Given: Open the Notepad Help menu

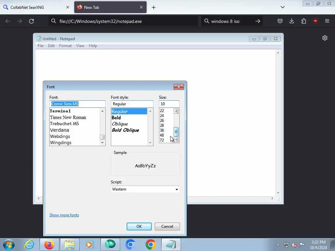Looking at the screenshot, I should (x=93, y=46).
